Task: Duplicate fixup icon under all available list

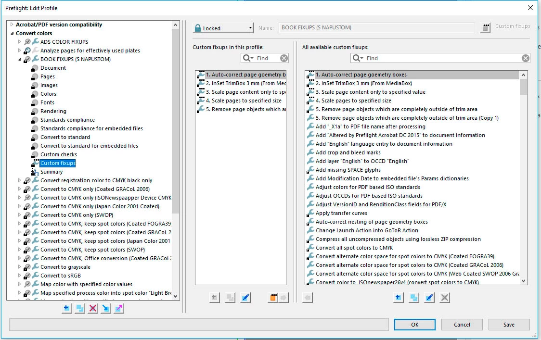Action: click(x=413, y=297)
